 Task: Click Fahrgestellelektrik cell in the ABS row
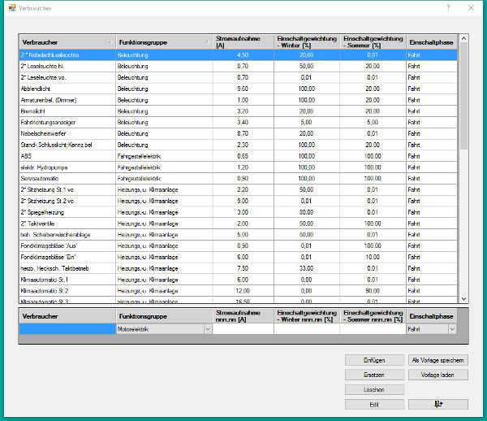[164, 156]
